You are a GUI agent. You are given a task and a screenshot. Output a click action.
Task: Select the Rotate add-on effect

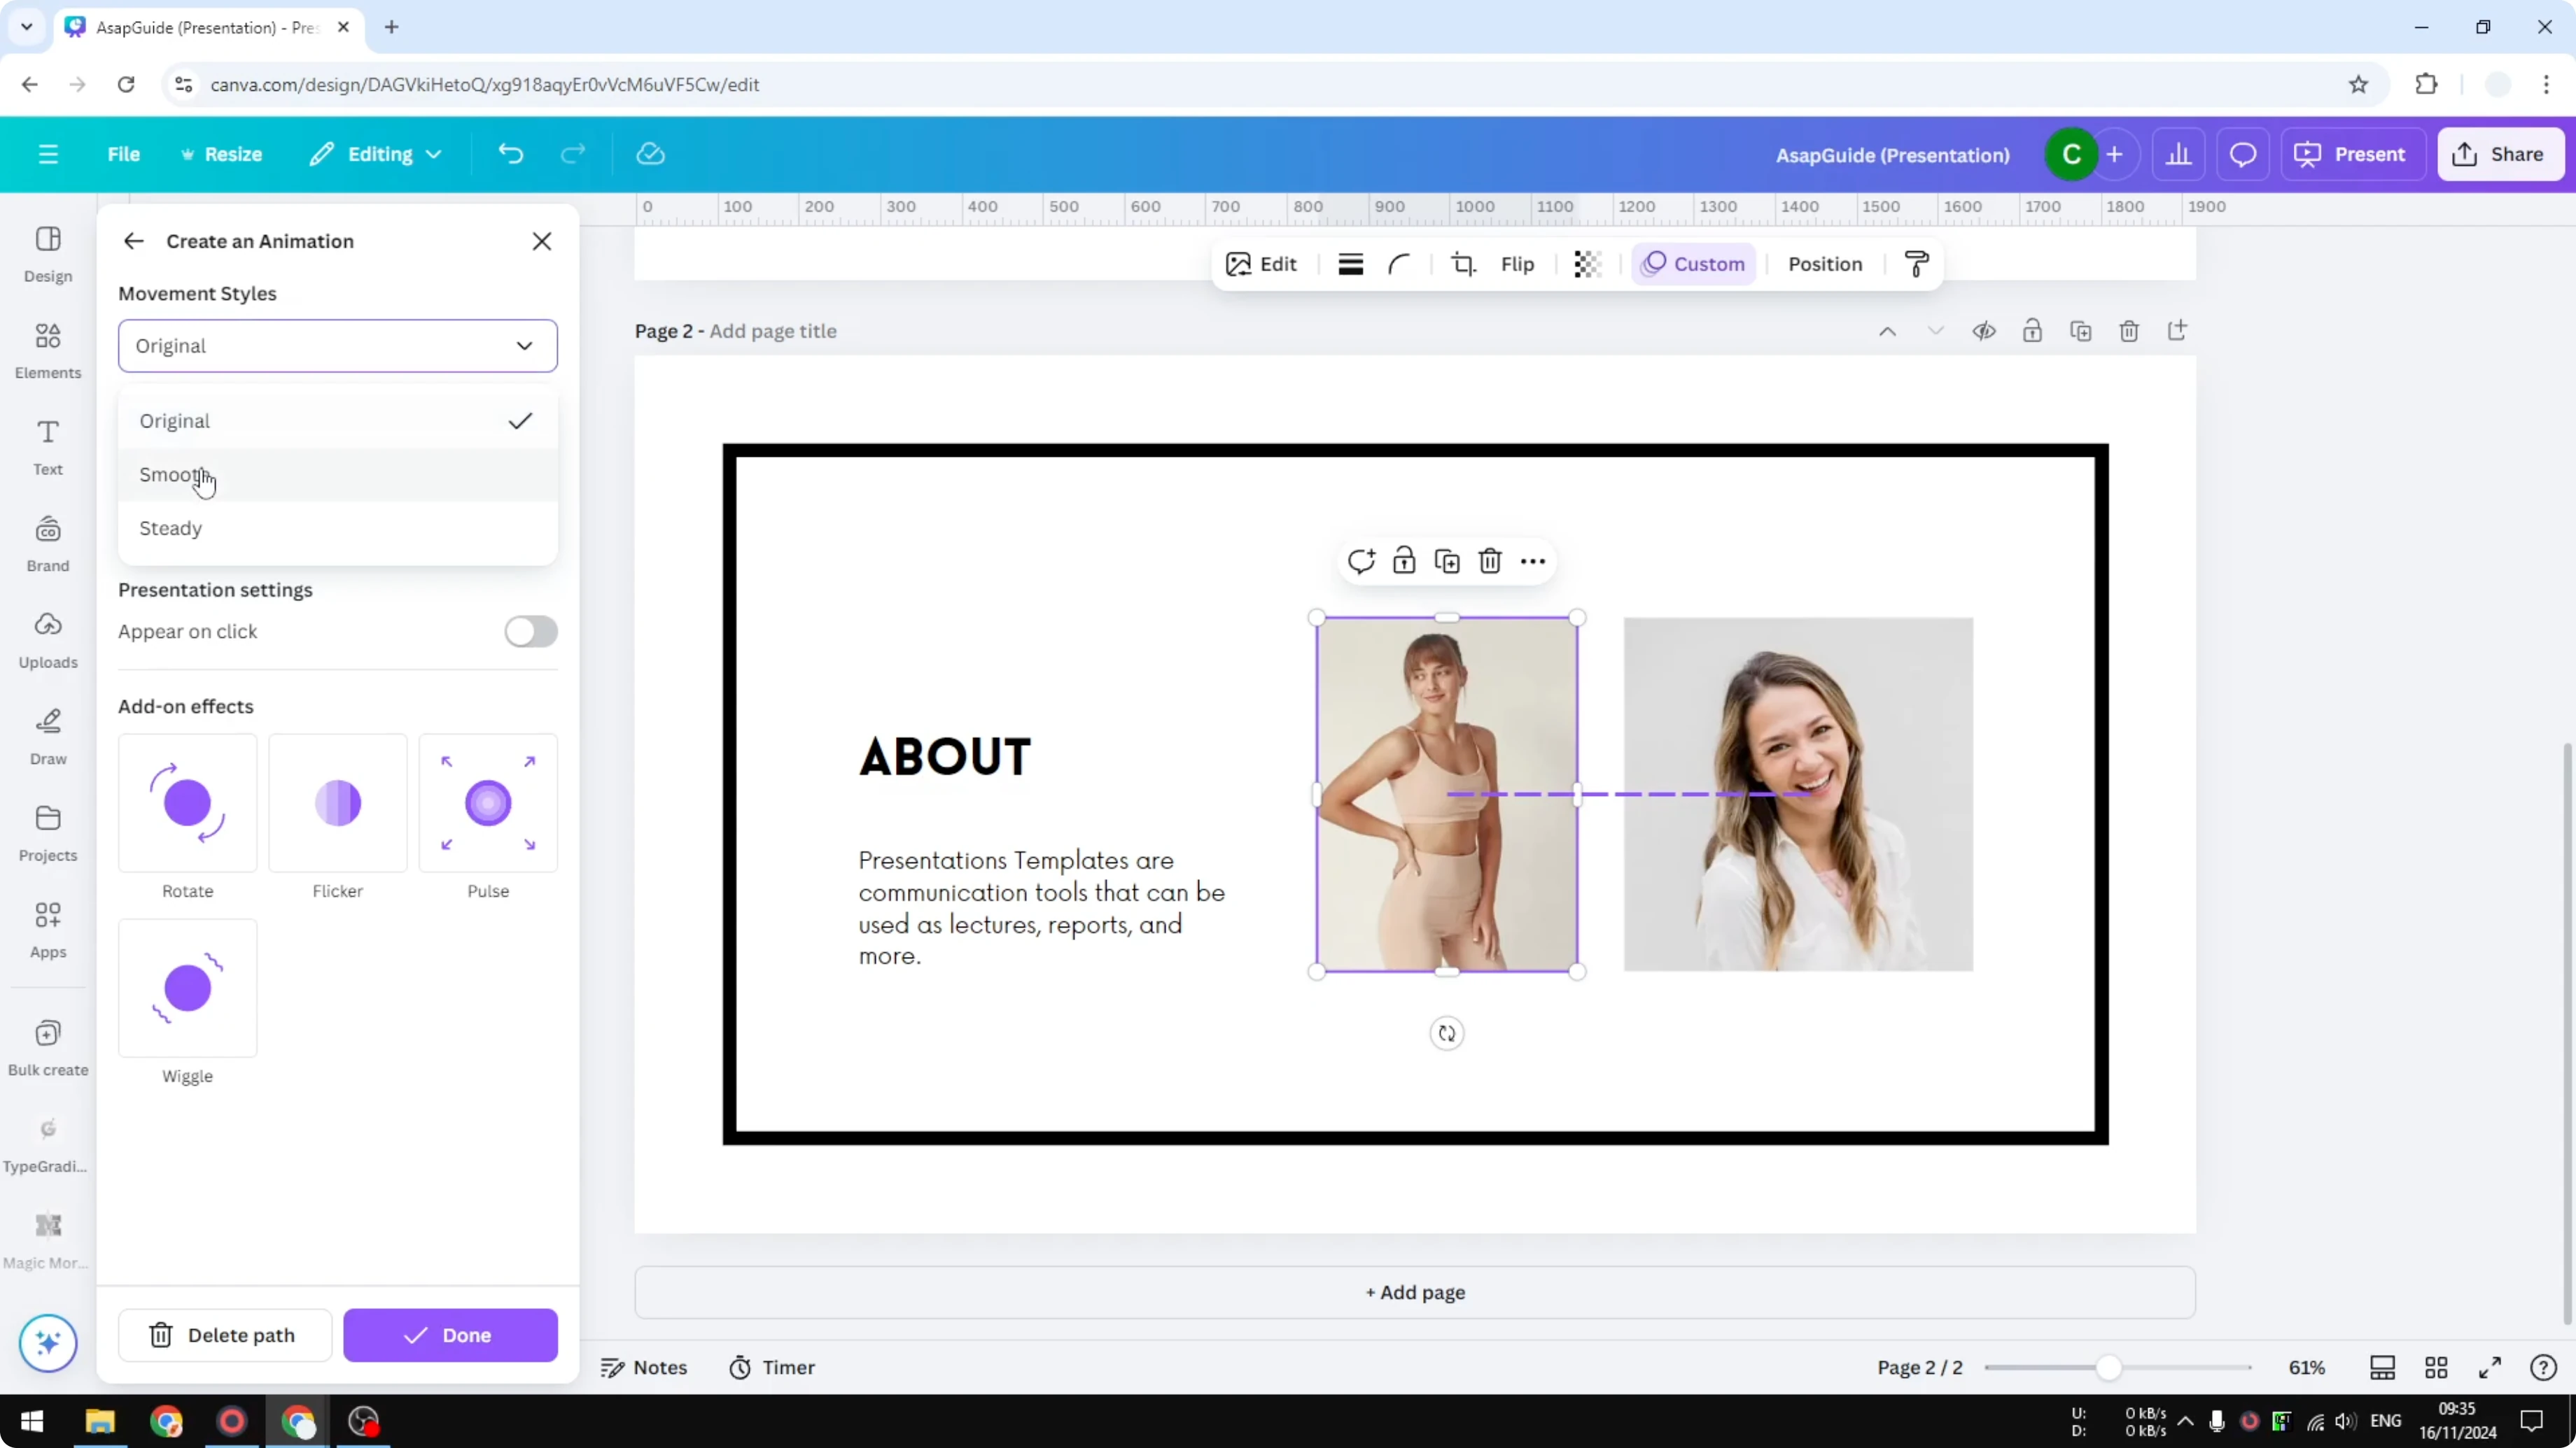(187, 802)
